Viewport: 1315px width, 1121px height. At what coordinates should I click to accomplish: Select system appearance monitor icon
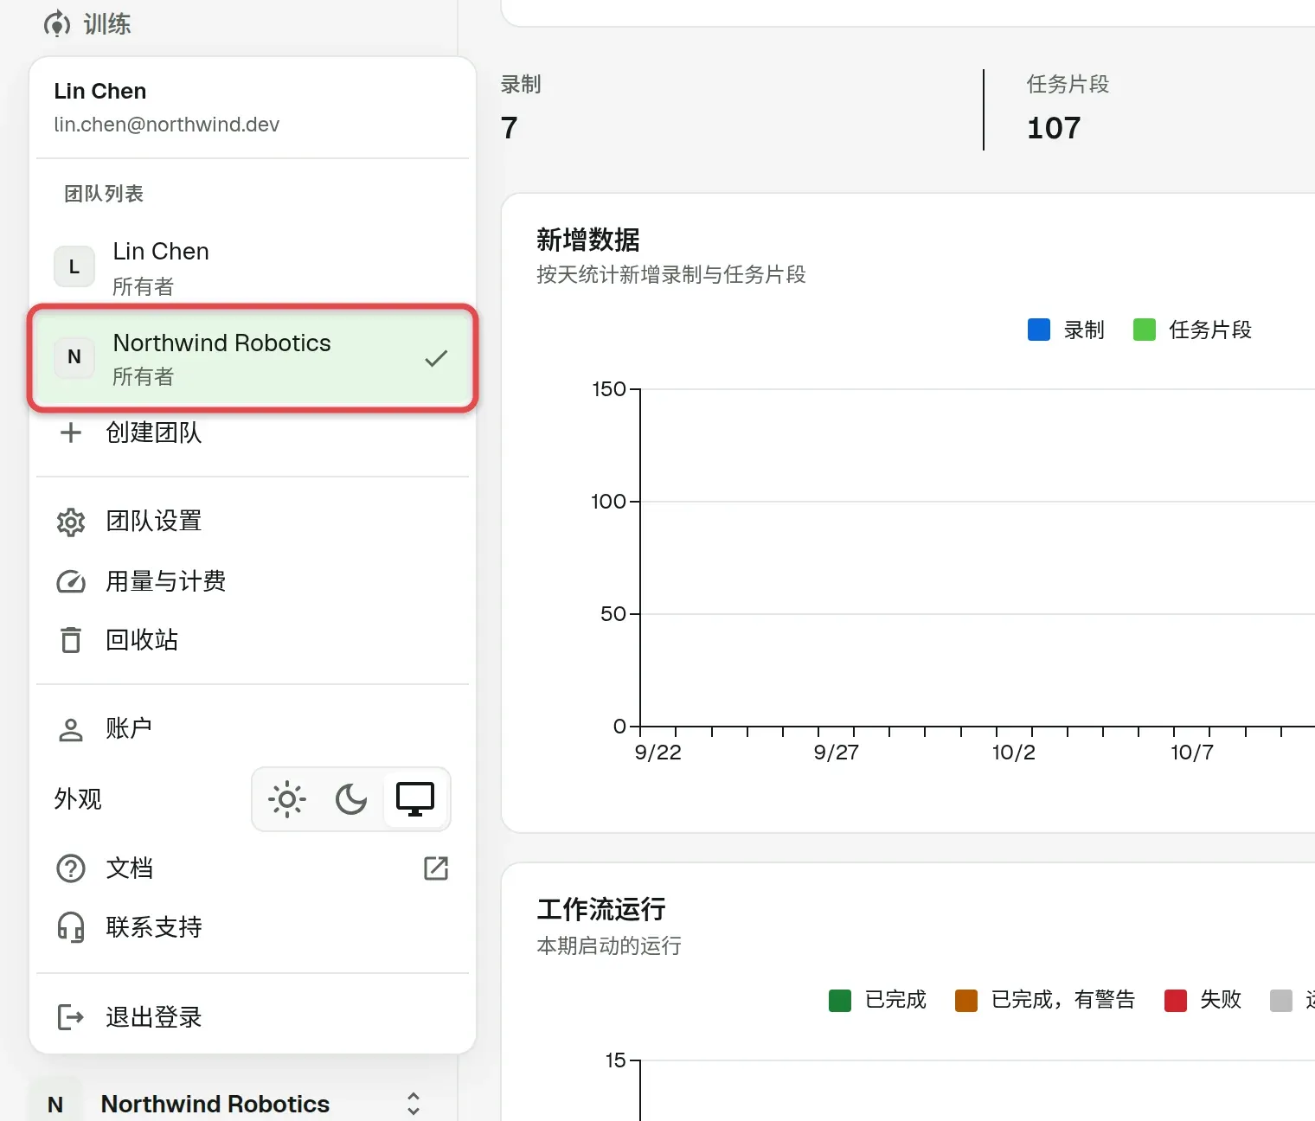[415, 799]
